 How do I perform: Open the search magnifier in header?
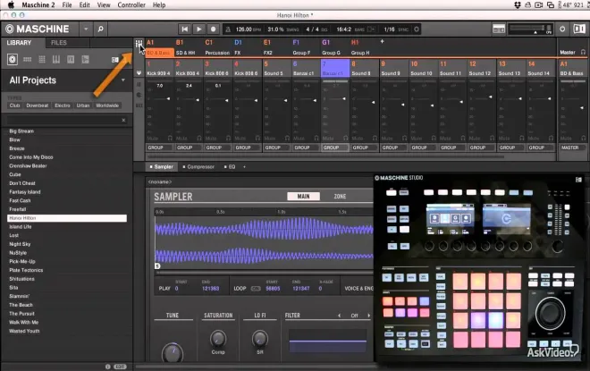100,29
